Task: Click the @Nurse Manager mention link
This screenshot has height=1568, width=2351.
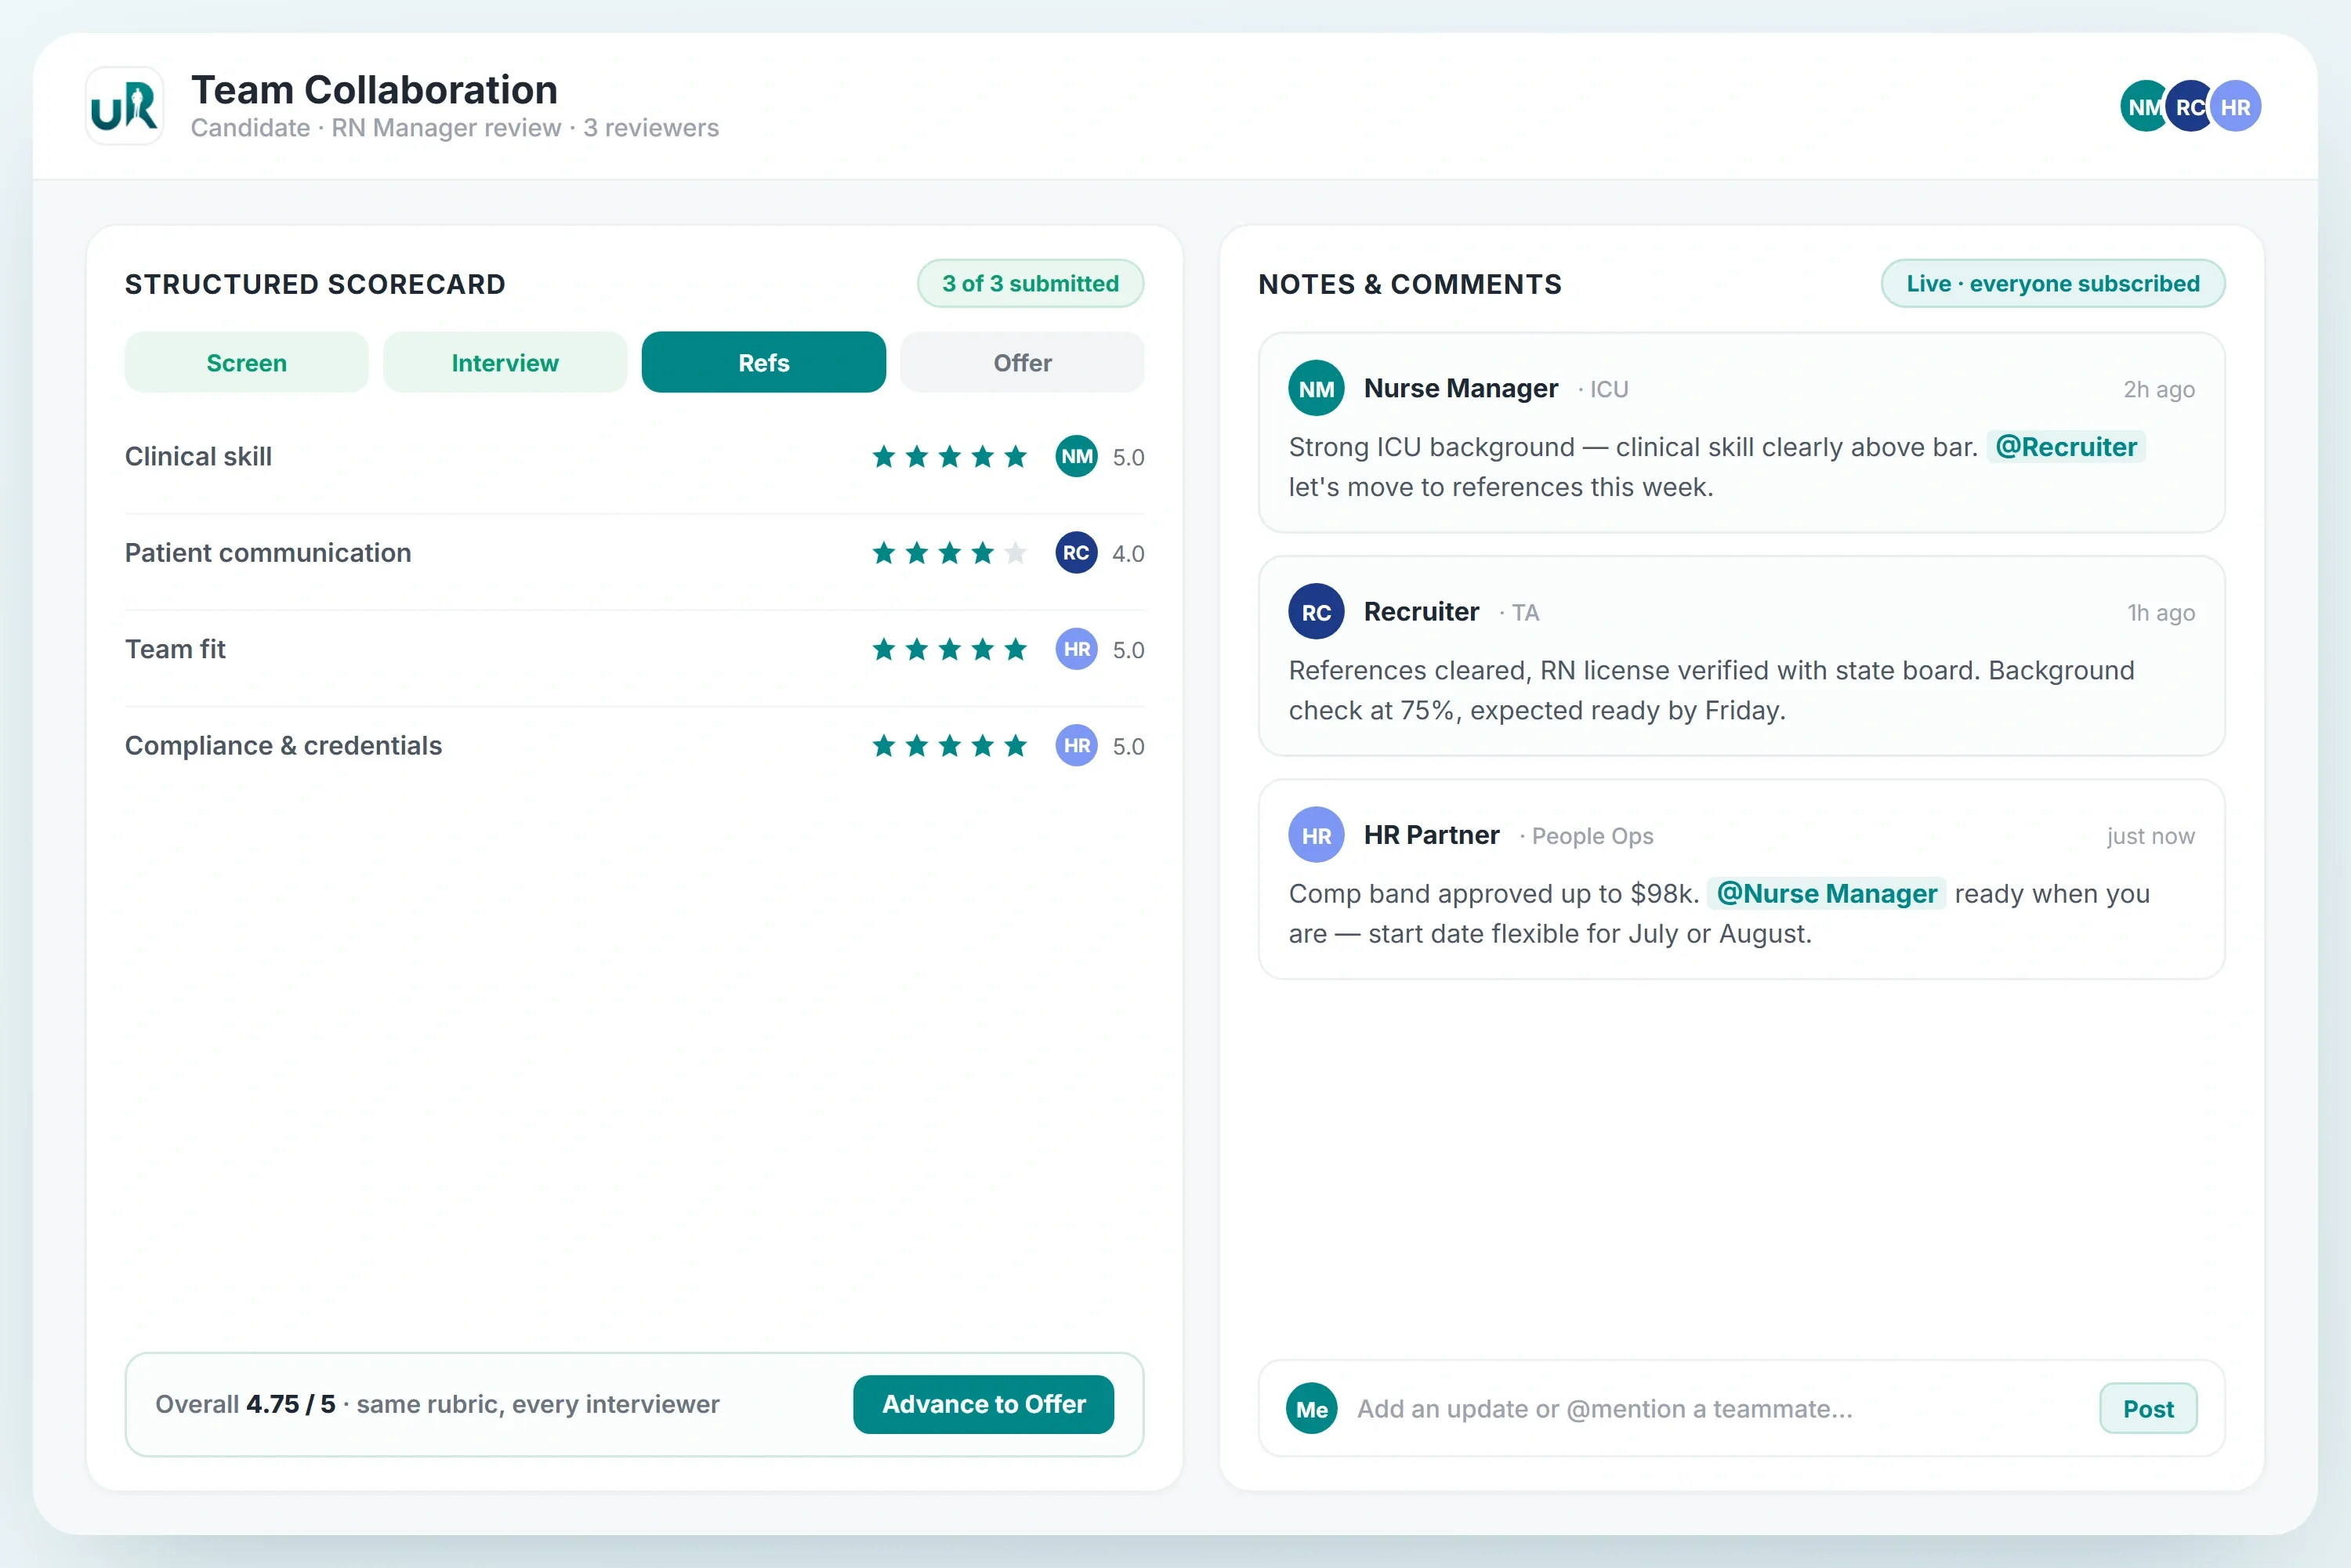Action: tap(1826, 893)
